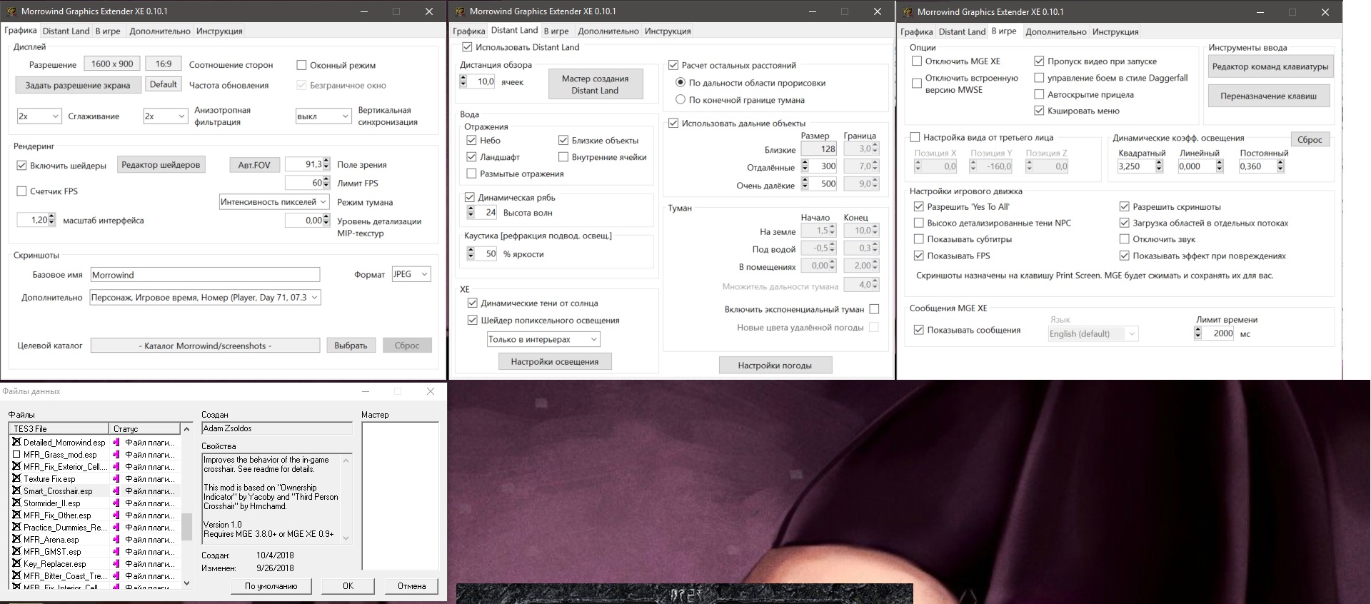Open Настройки освещения

point(555,362)
